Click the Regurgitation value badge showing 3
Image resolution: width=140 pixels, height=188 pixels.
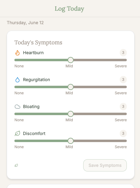click(x=123, y=80)
